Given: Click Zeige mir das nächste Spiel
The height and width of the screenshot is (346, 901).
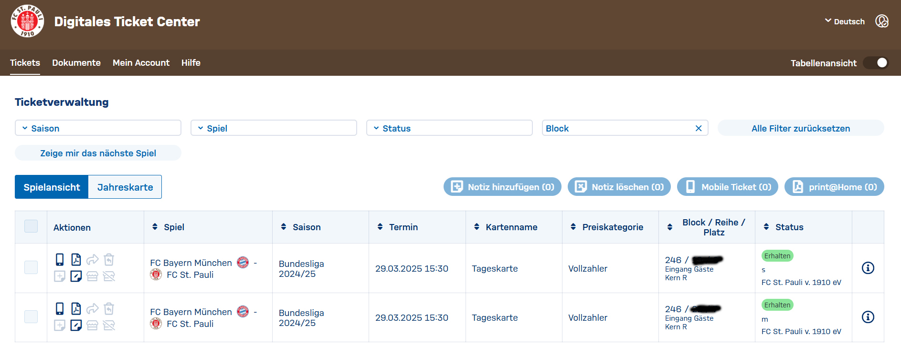Looking at the screenshot, I should [98, 153].
